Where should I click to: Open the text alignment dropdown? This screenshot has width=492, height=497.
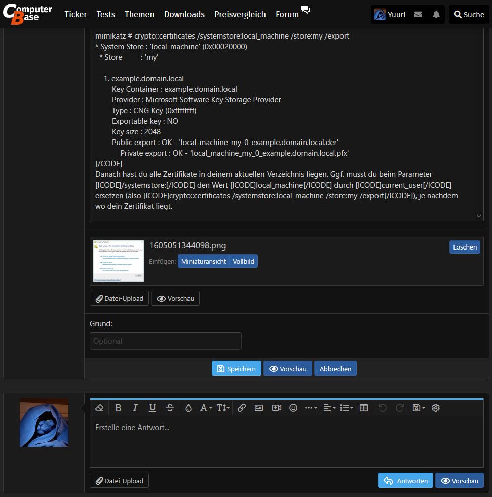coord(329,408)
